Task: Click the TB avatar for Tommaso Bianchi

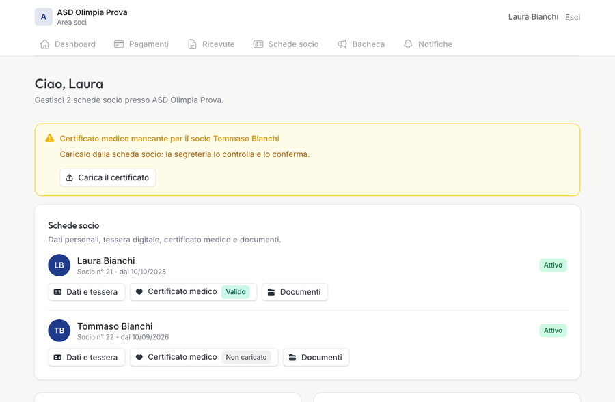Action: [59, 331]
